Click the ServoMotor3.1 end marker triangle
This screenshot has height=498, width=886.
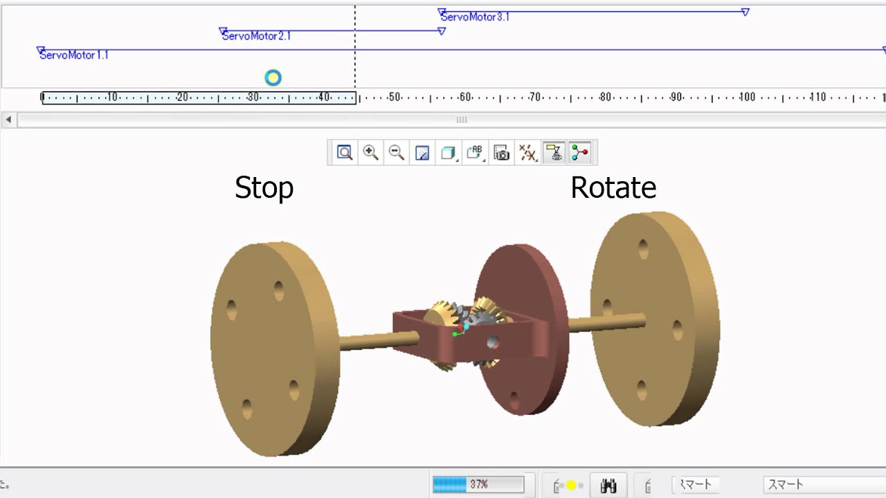coord(745,12)
